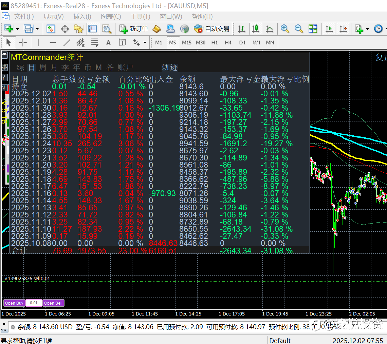Toggle auto scroll chart icon
The width and height of the screenshot is (387, 344).
tap(329, 29)
